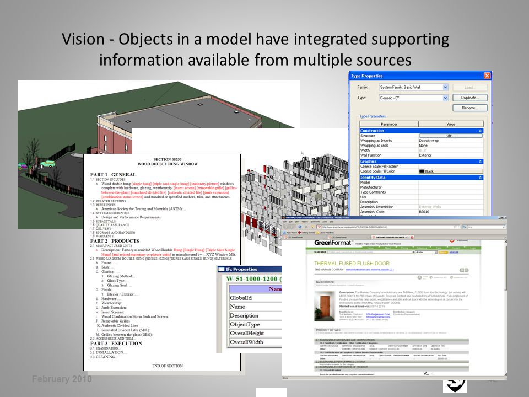The height and width of the screenshot is (397, 529).
Task: Switch to the first CSI GreenFormat tab
Action: pyautogui.click(x=305, y=237)
